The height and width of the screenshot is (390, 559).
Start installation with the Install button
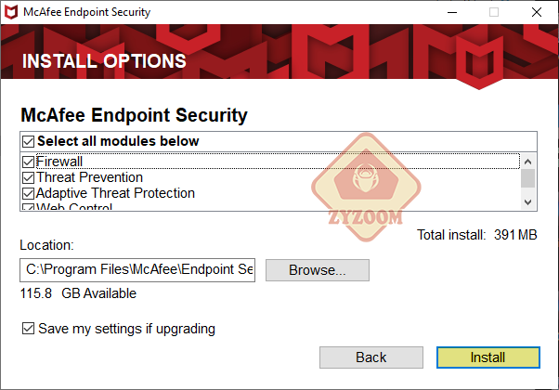(488, 357)
